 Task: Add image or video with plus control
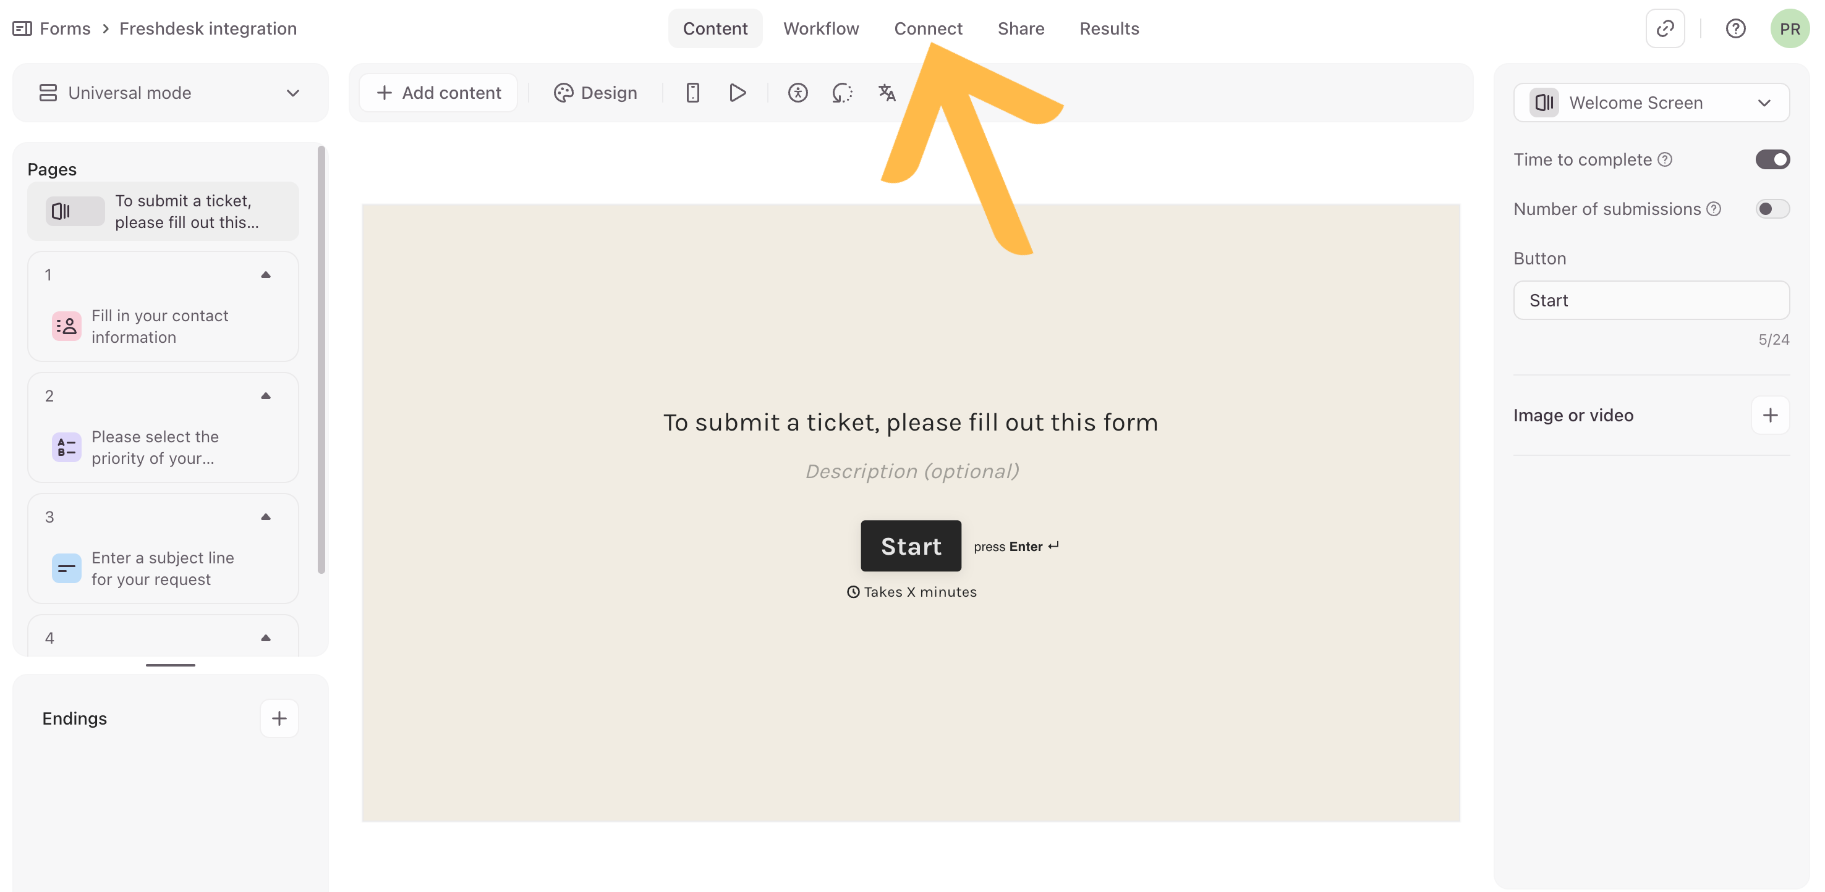[x=1770, y=415]
